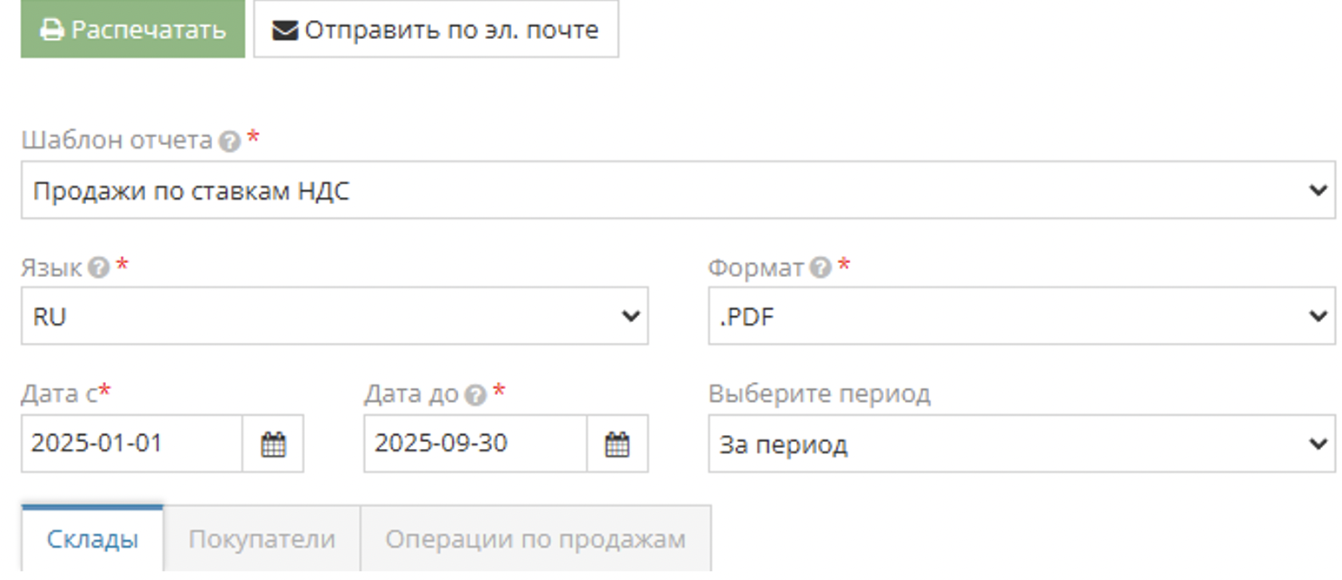Image resolution: width=1342 pixels, height=580 pixels.
Task: Click the help icon next to Язык
Action: click(99, 268)
